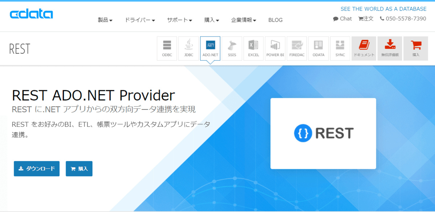Select the ADO.NET provider icon
Screen dimensions: 435x212
pos(210,49)
